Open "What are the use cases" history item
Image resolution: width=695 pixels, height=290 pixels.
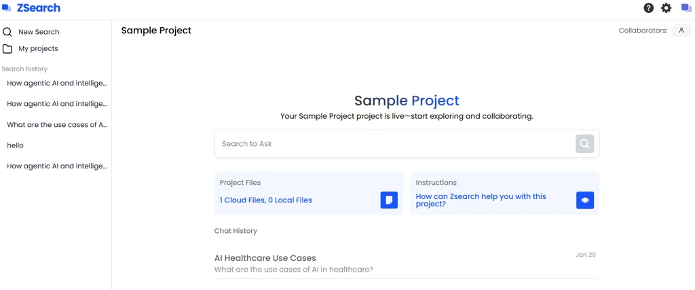57,125
